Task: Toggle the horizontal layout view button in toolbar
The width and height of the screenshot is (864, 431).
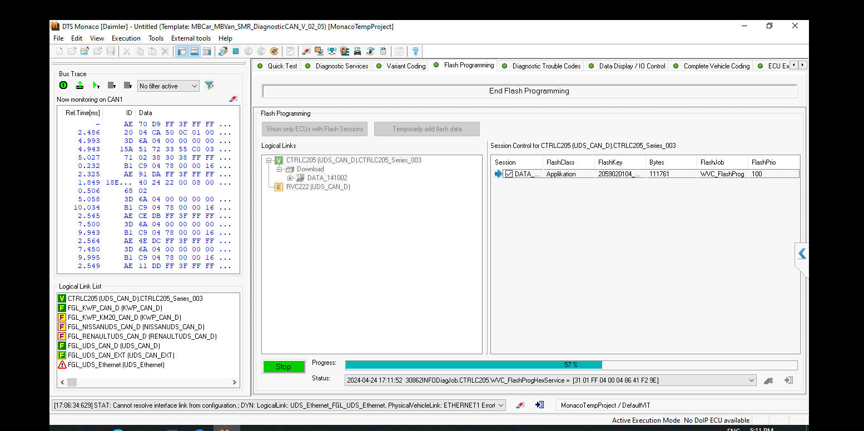Action: tap(194, 52)
